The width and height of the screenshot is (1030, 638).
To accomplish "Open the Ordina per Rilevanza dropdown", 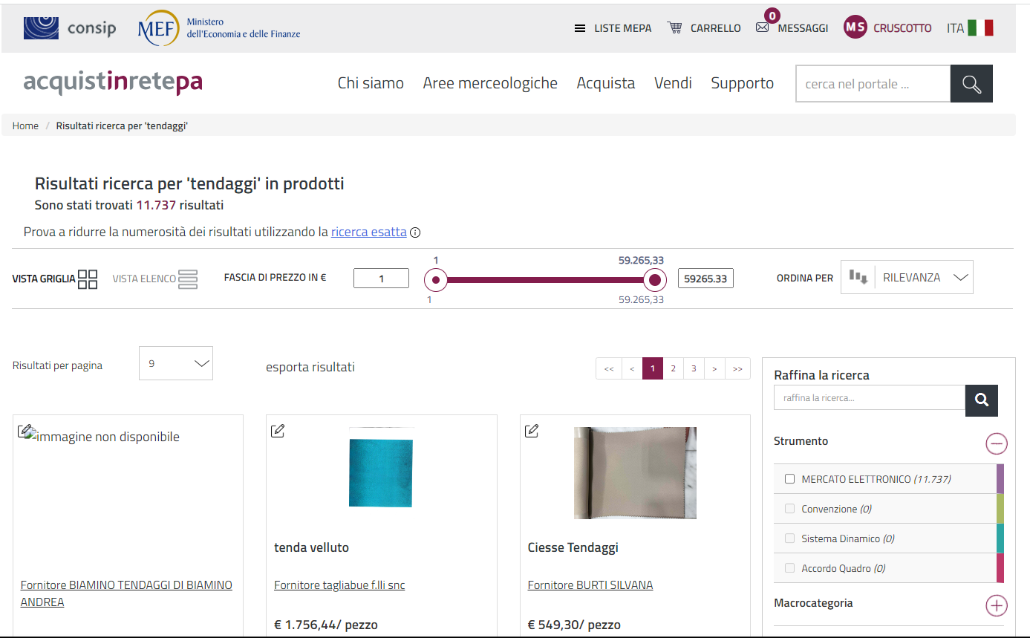I will tap(907, 277).
